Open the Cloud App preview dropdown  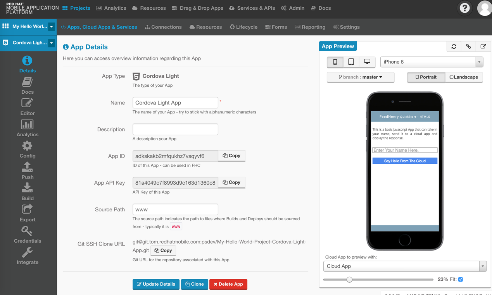405,266
